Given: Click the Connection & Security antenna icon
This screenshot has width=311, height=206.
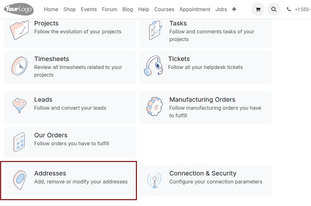Looking at the screenshot, I should 154,180.
